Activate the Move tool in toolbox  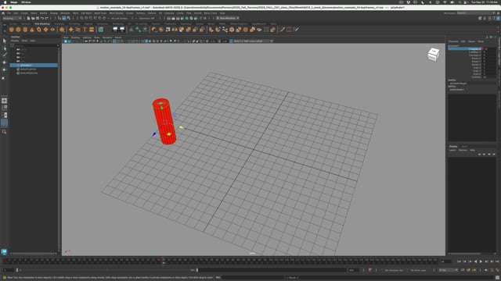(x=4, y=62)
